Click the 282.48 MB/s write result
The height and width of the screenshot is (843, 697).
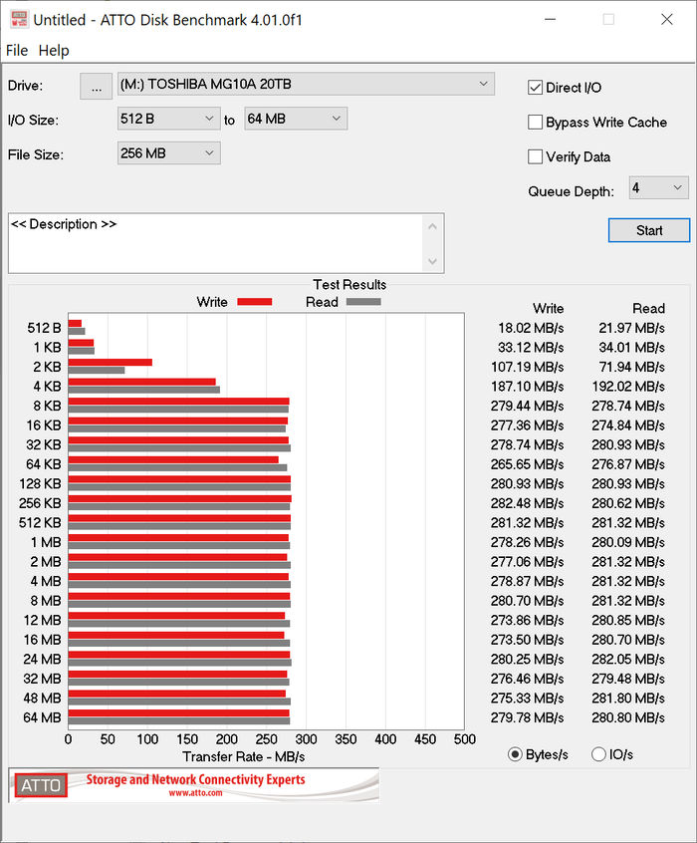527,503
